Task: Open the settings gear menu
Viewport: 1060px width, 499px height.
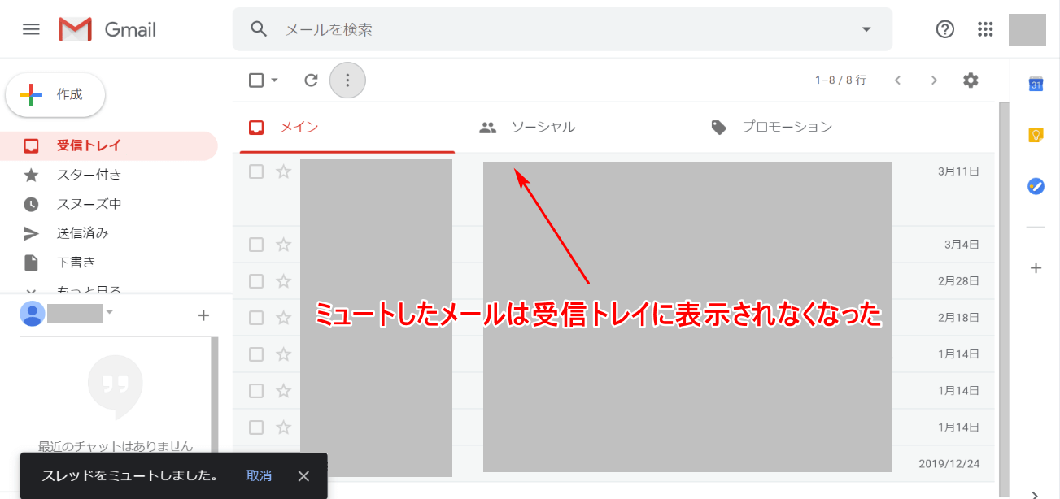Action: coord(971,80)
